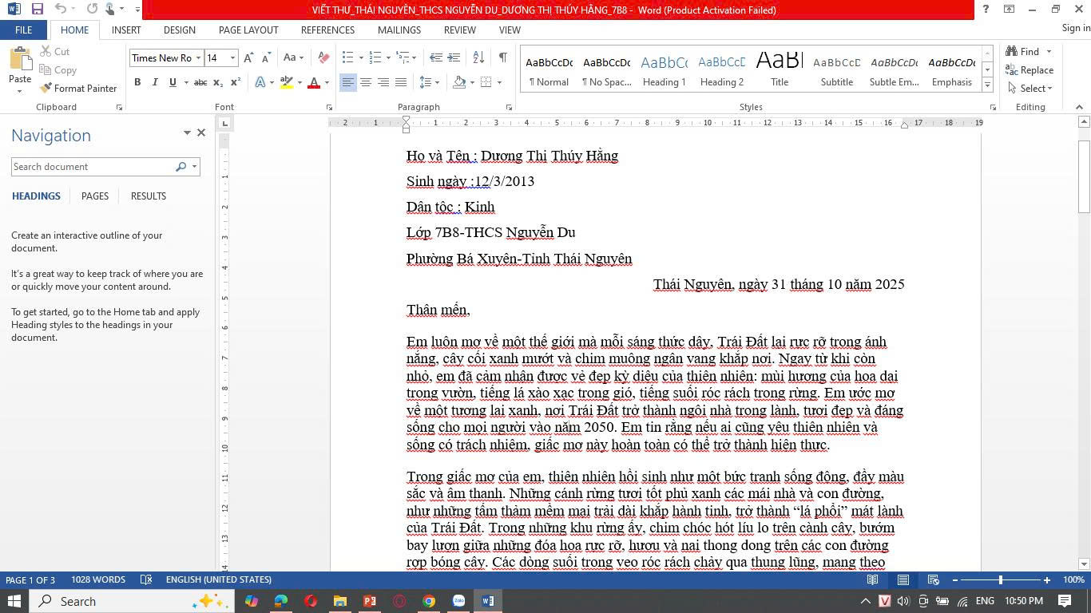The height and width of the screenshot is (613, 1091).
Task: Zoom out with minus button
Action: [954, 579]
